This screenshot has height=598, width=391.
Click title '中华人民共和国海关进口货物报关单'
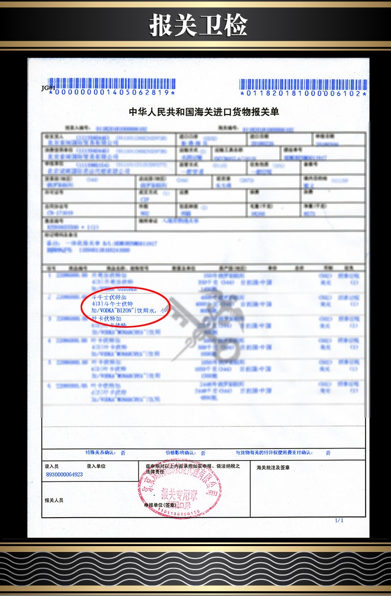(x=204, y=112)
